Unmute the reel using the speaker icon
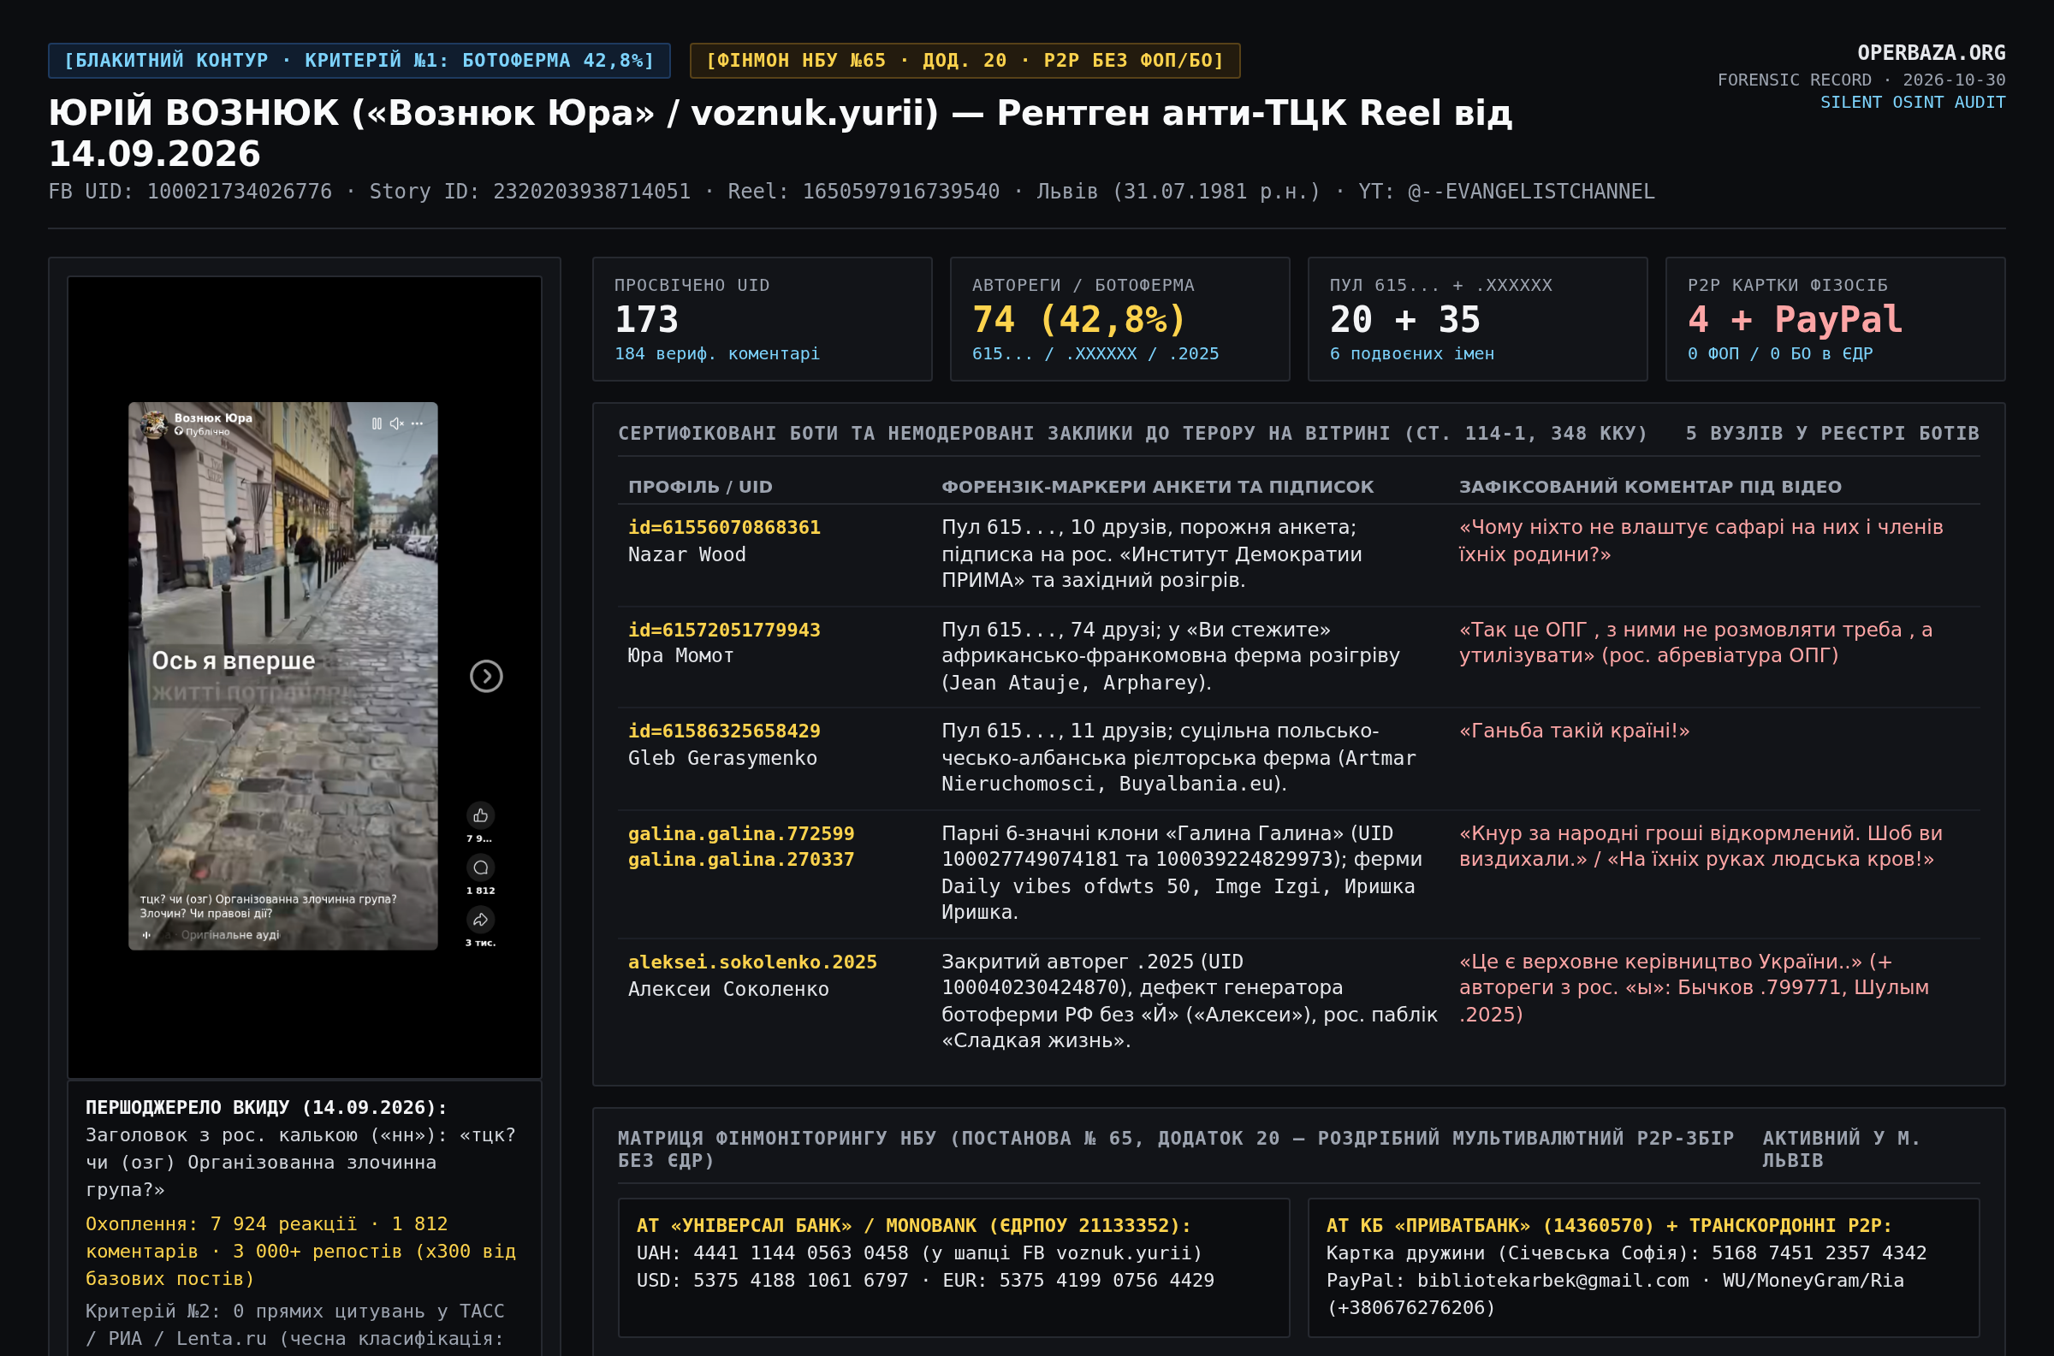Image resolution: width=2054 pixels, height=1356 pixels. [397, 423]
